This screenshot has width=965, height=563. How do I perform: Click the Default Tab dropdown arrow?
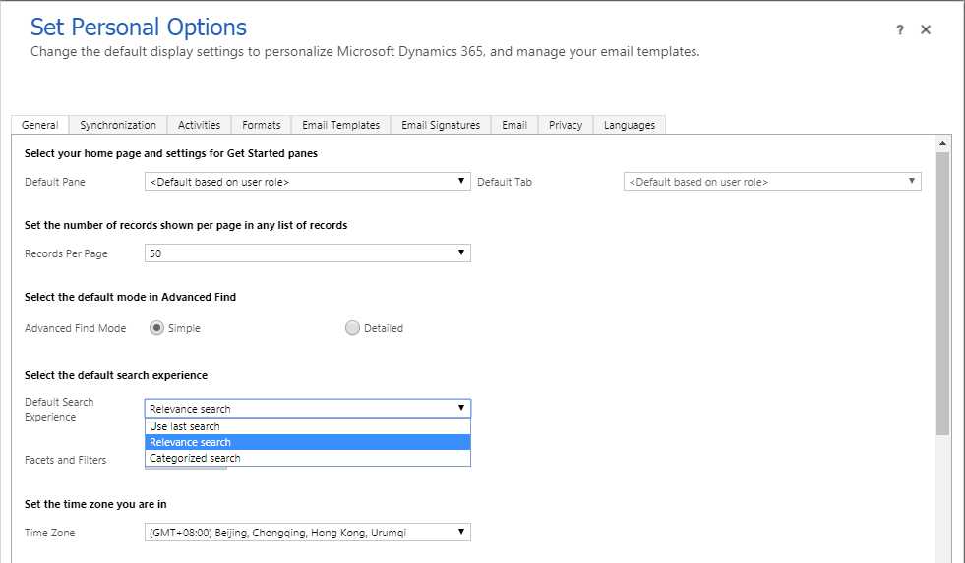coord(912,182)
